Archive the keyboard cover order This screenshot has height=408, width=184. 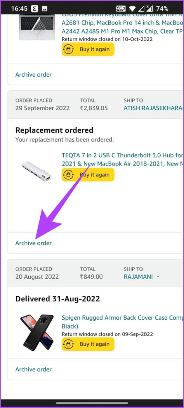33,75
